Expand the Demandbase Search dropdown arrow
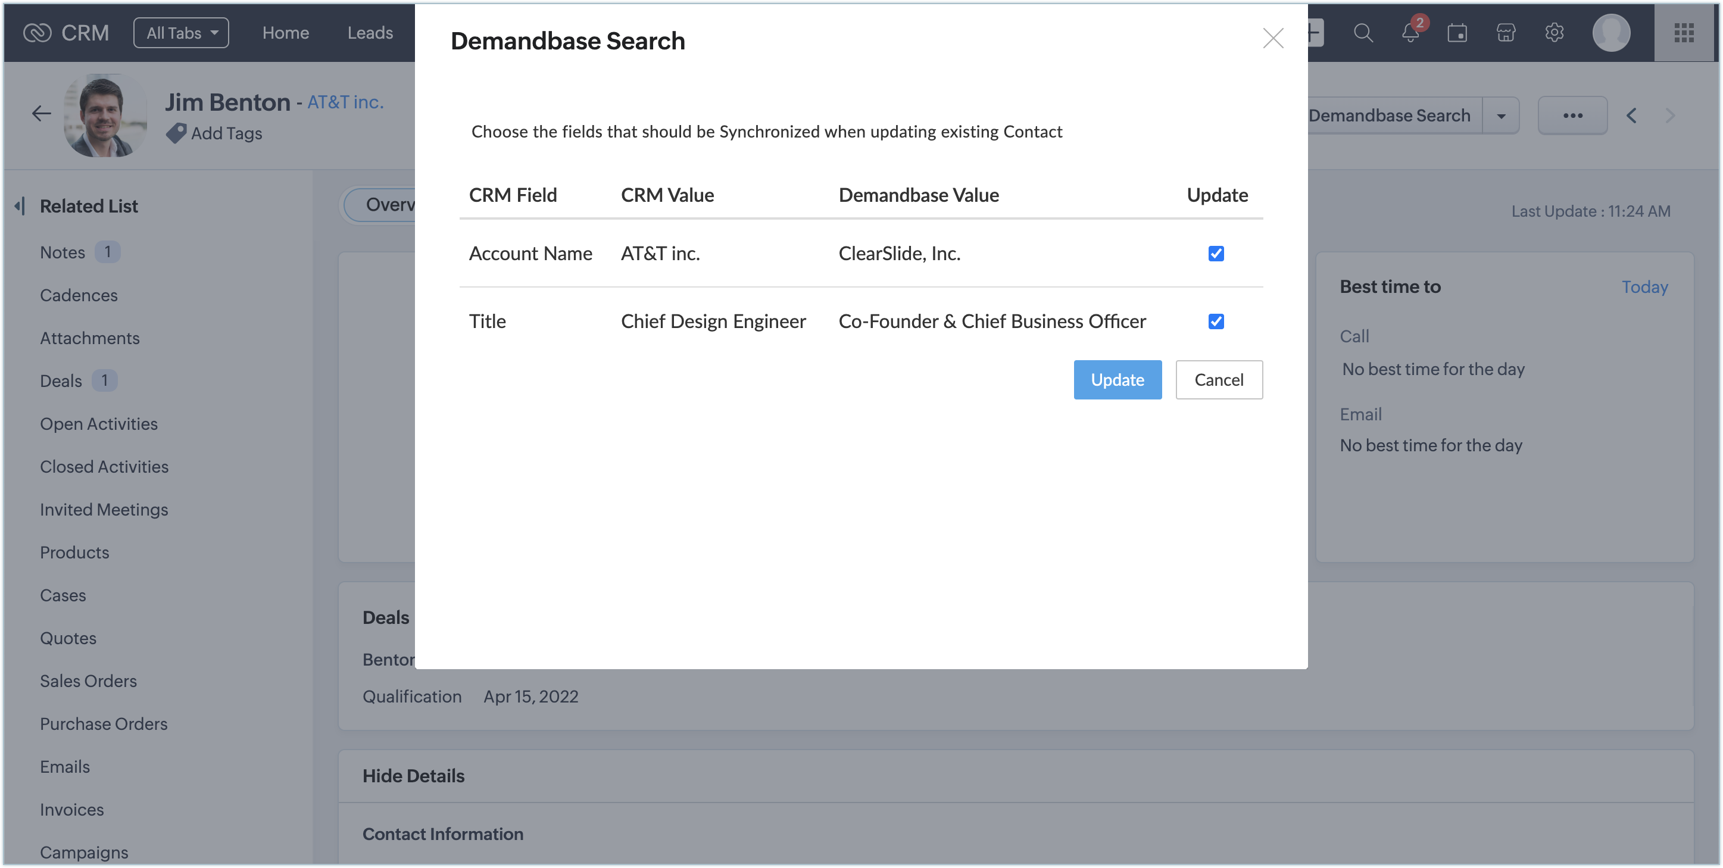The width and height of the screenshot is (1723, 868). 1501,115
